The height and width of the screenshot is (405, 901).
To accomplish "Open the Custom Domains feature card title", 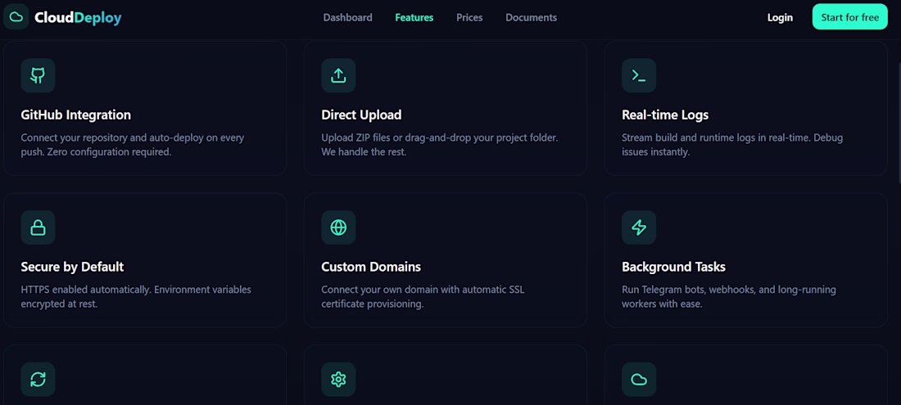I will coord(371,267).
